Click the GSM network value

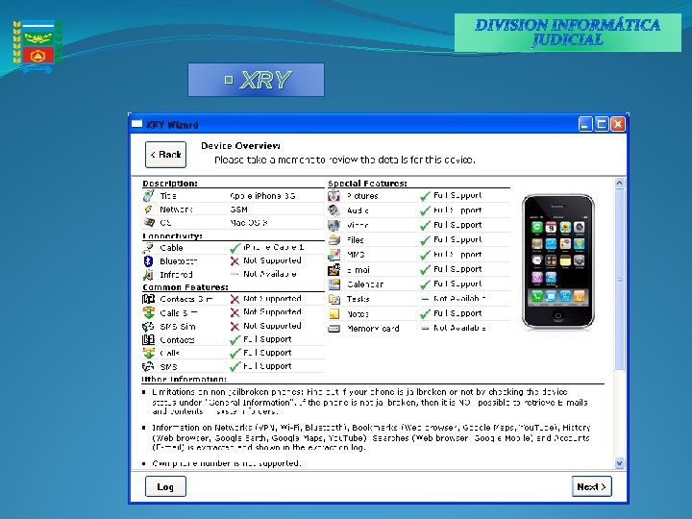238,210
